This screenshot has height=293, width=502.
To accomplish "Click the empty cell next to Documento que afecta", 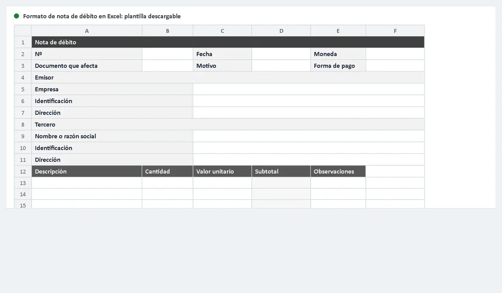I will click(x=167, y=65).
